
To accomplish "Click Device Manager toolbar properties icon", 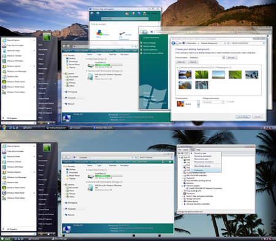I will (x=186, y=153).
